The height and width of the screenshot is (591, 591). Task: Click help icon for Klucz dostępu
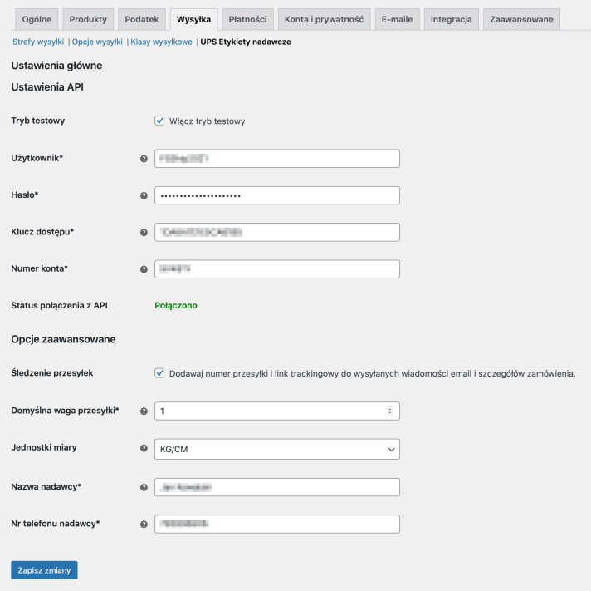(x=144, y=232)
